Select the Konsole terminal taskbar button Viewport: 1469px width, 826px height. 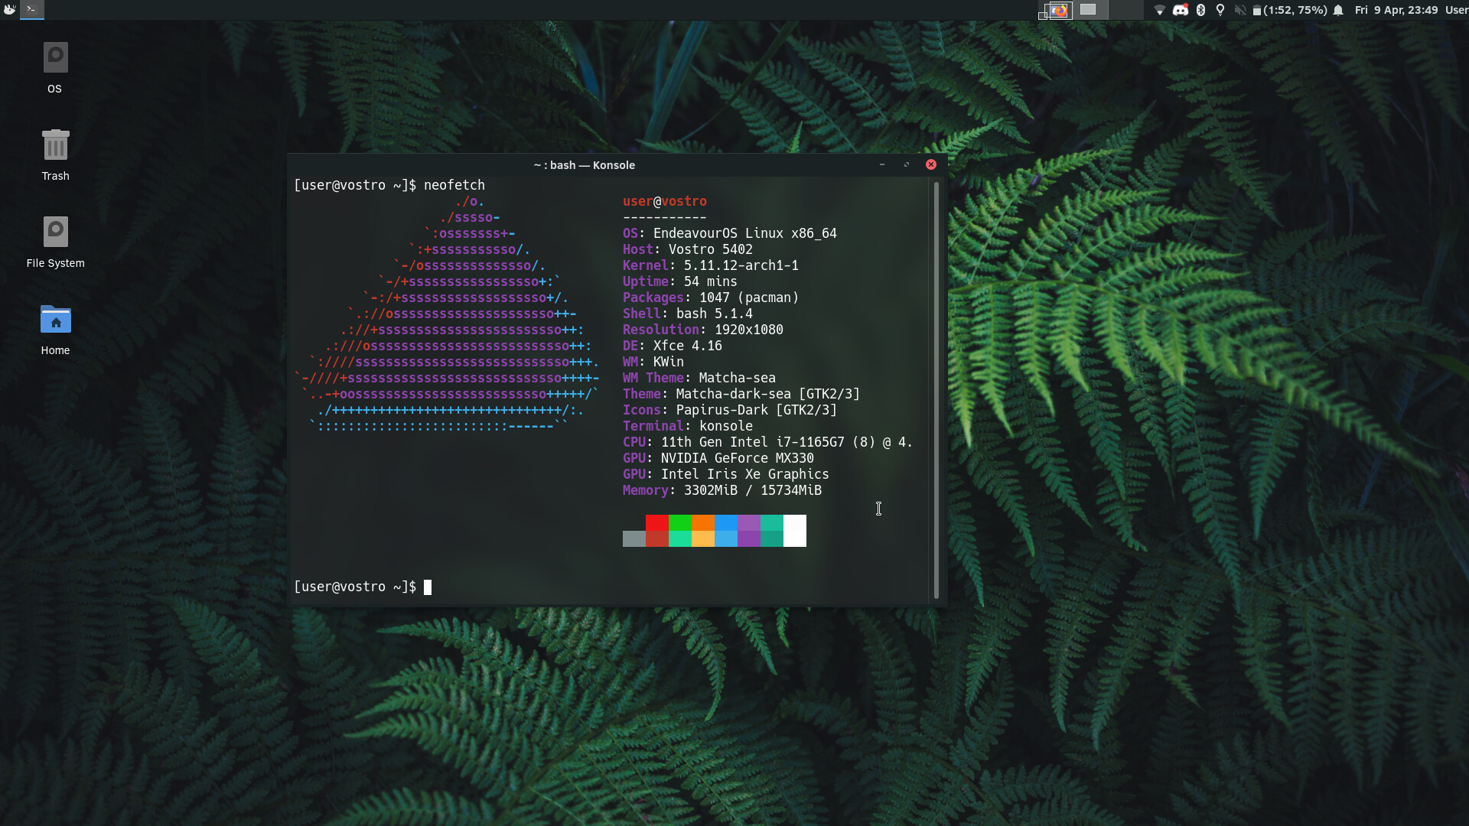click(32, 10)
